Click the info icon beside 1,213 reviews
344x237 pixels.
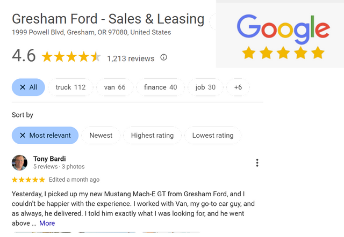(164, 57)
